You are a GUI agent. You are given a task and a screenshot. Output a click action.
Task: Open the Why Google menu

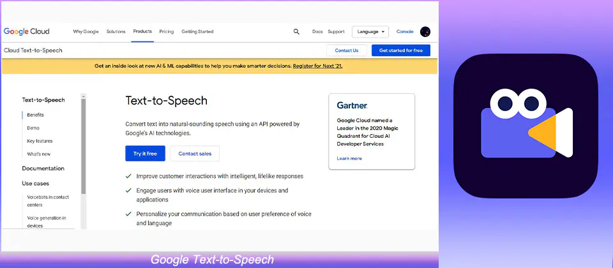pyautogui.click(x=86, y=32)
